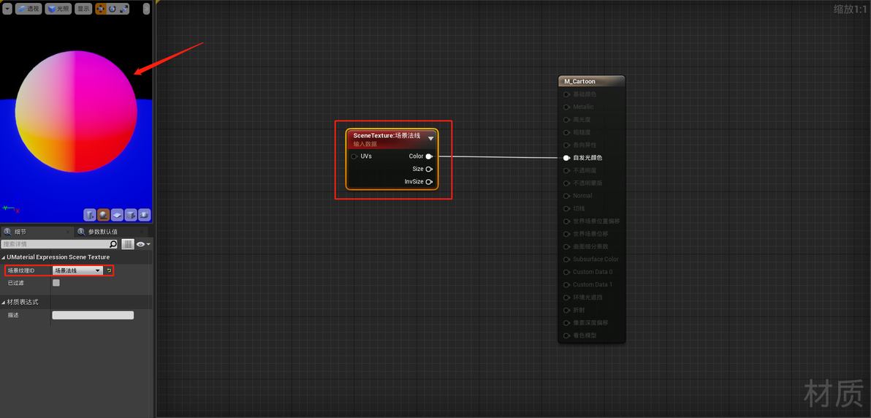Reset 场景纹理ID to default with yellow arrow
This screenshot has height=418, width=871.
(x=109, y=270)
